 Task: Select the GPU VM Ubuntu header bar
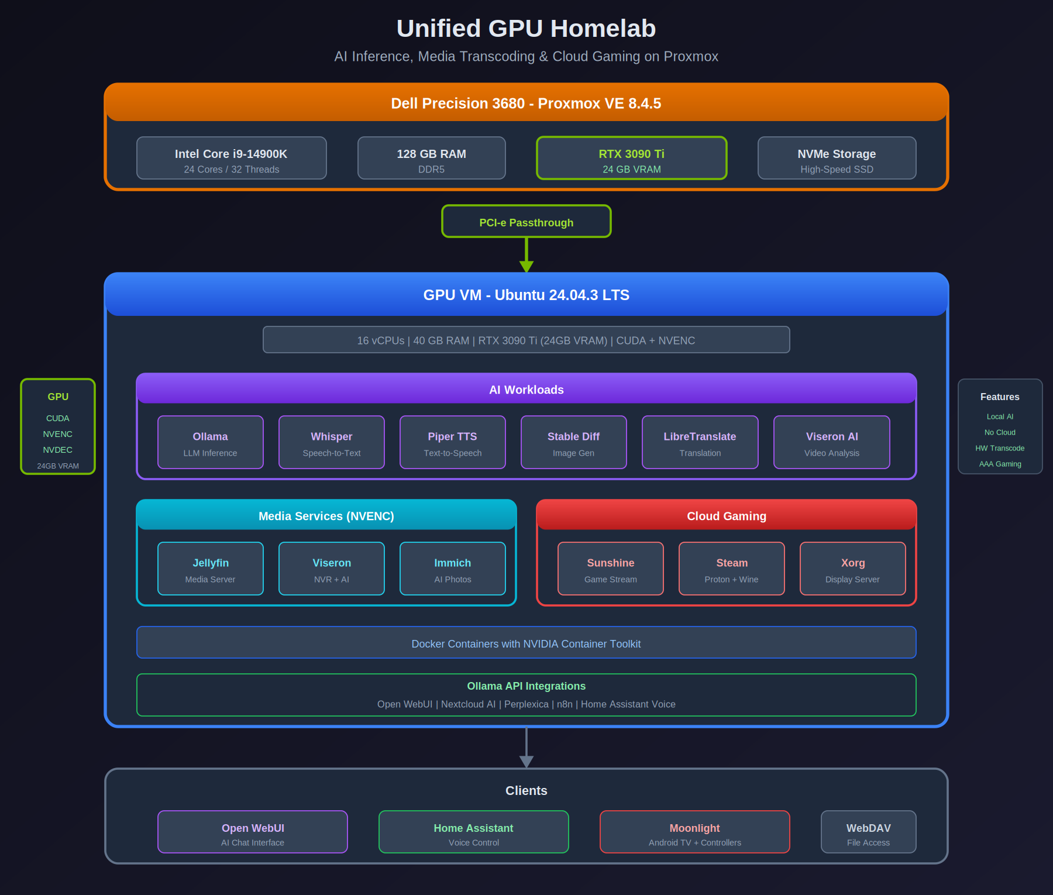[526, 295]
